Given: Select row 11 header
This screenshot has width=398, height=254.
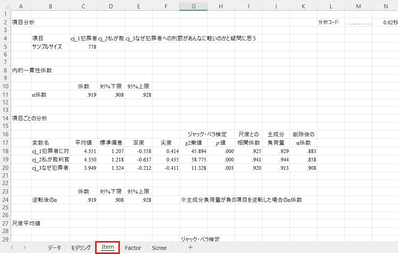Looking at the screenshot, I should coord(5,95).
